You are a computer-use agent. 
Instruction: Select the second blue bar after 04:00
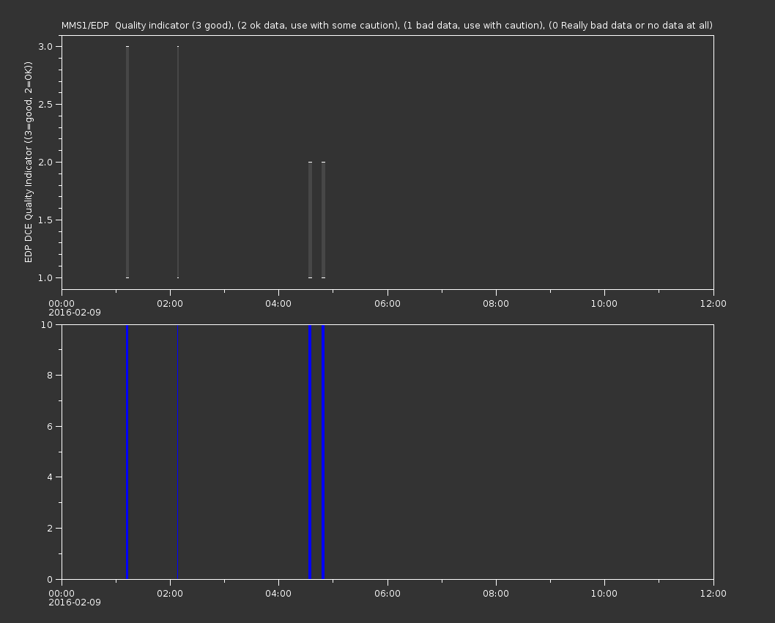pos(323,452)
